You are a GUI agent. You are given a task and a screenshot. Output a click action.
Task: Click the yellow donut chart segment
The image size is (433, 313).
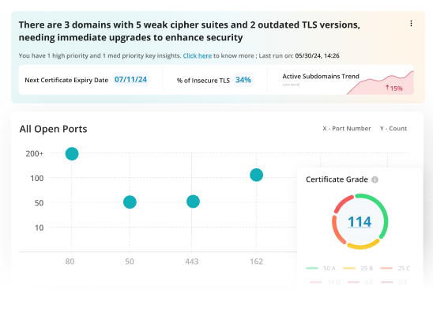coord(363,245)
